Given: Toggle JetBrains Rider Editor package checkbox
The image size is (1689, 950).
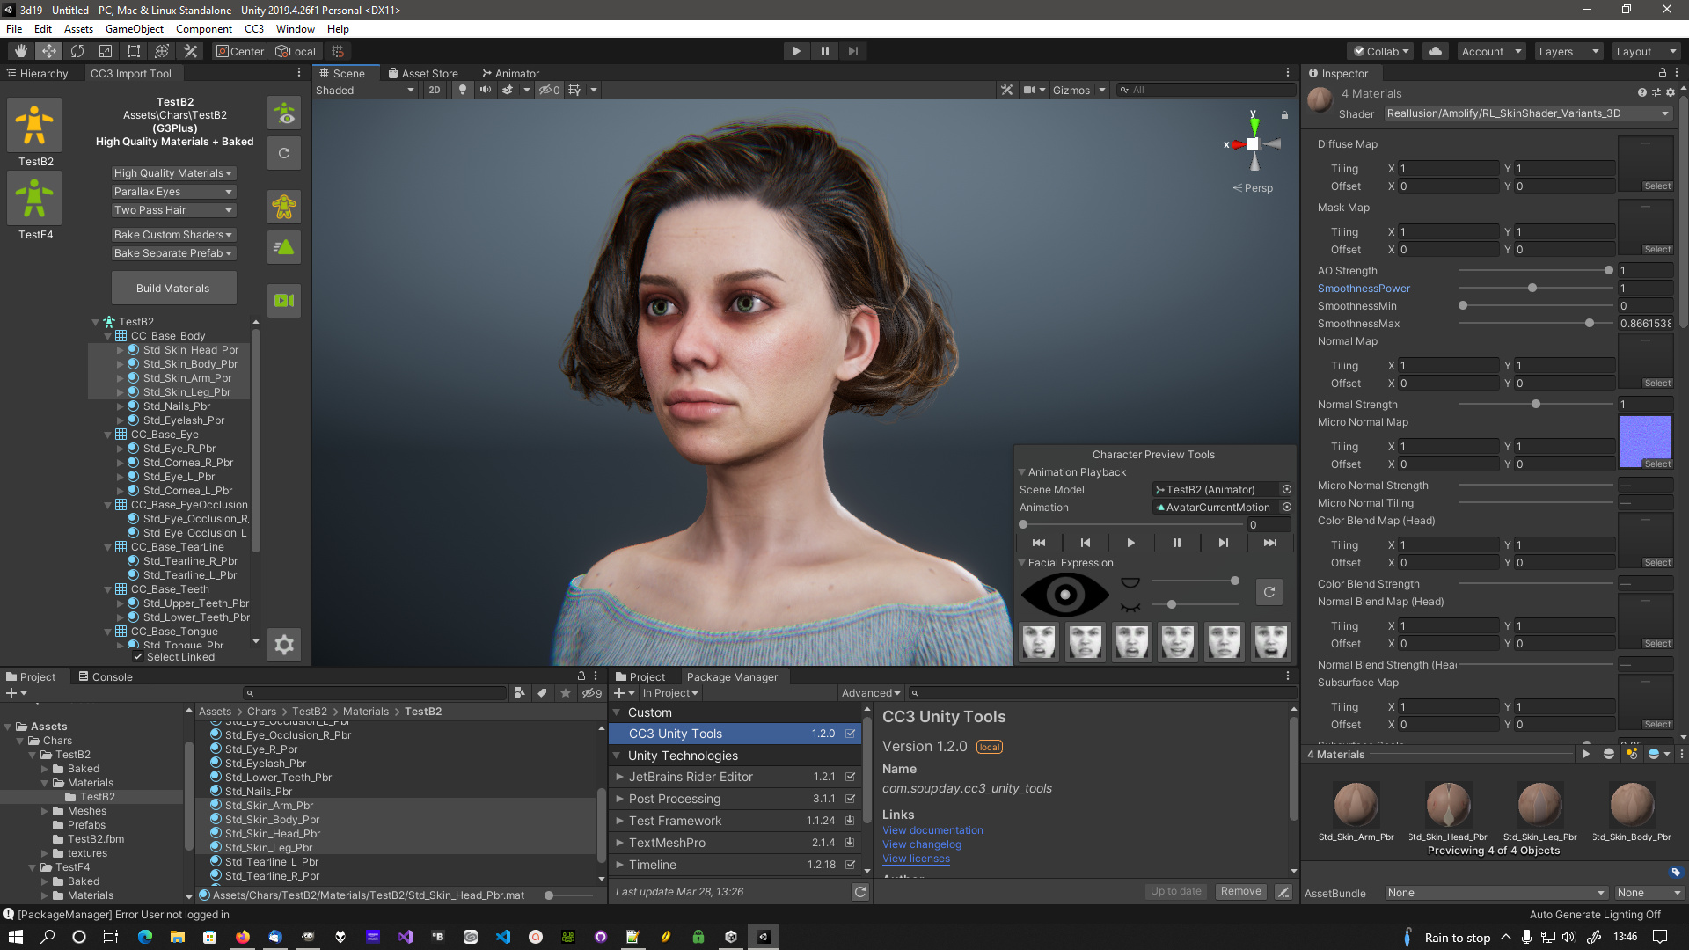Looking at the screenshot, I should (851, 777).
